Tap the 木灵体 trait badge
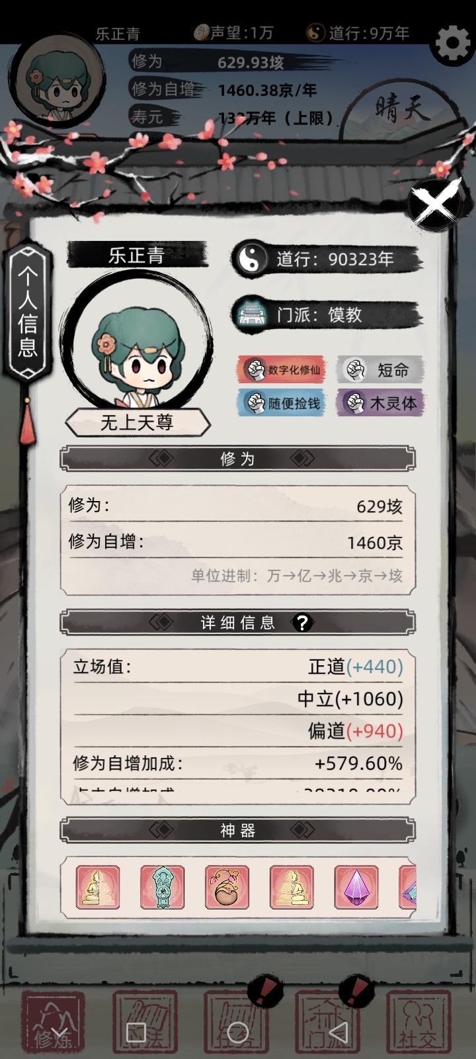Viewport: 476px width, 1059px height. click(379, 402)
